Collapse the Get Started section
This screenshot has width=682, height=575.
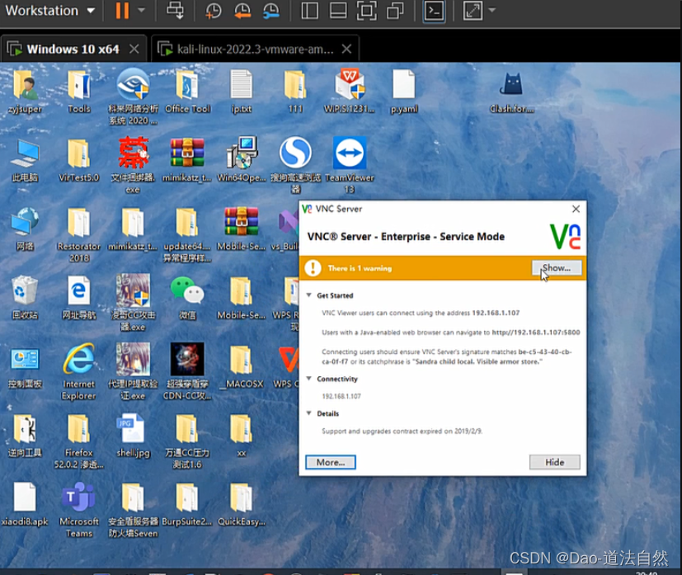[308, 295]
